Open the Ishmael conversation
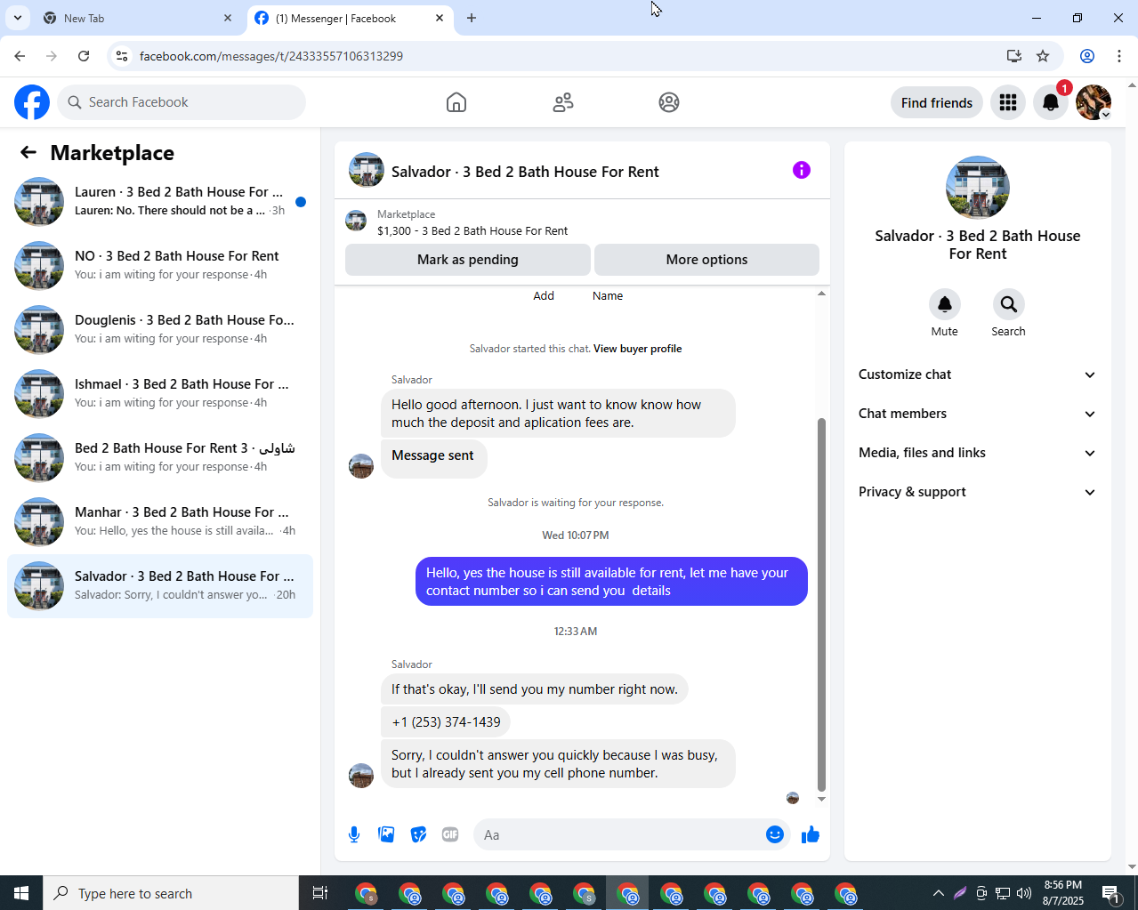The height and width of the screenshot is (910, 1138). [160, 393]
